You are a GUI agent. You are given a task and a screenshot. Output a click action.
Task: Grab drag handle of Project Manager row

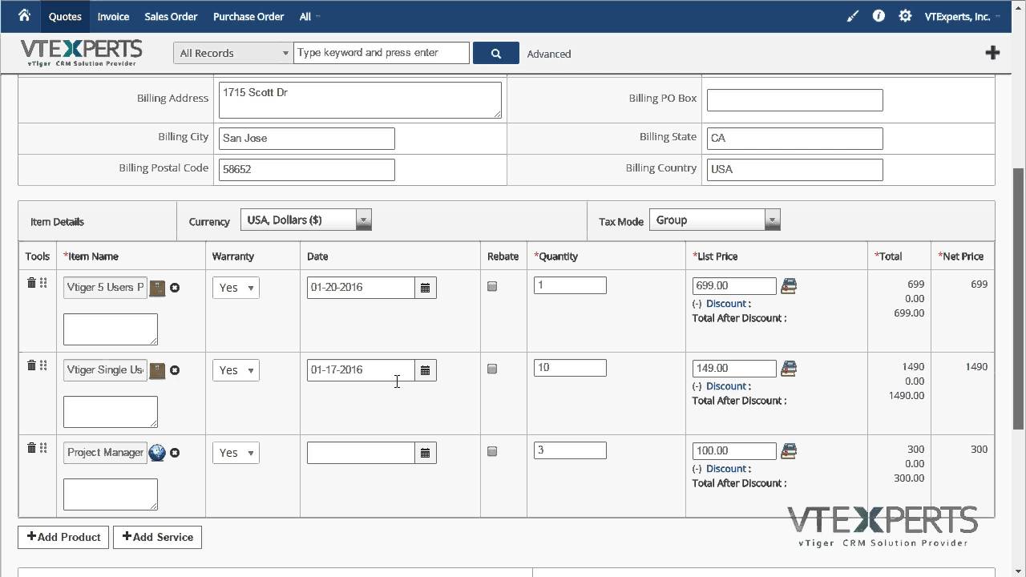(x=43, y=448)
